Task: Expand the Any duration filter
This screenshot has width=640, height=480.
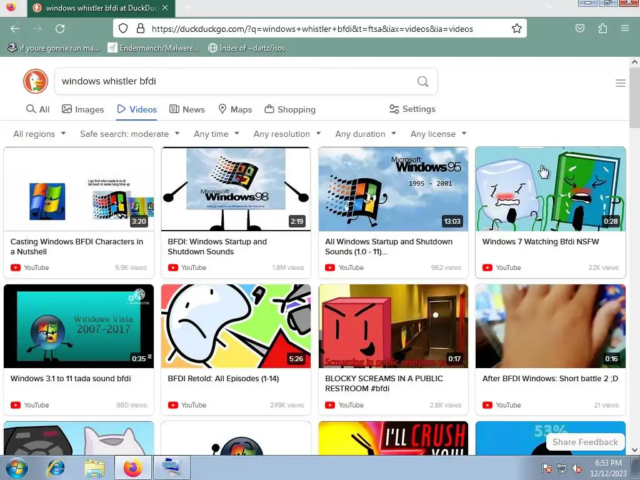Action: 366,134
